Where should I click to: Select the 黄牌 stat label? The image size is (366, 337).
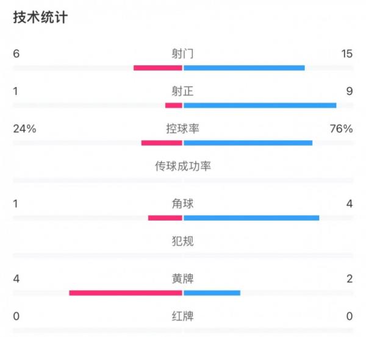pyautogui.click(x=183, y=278)
